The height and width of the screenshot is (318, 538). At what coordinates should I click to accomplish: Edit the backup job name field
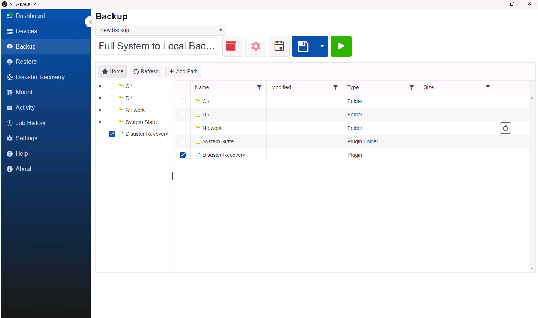(158, 46)
